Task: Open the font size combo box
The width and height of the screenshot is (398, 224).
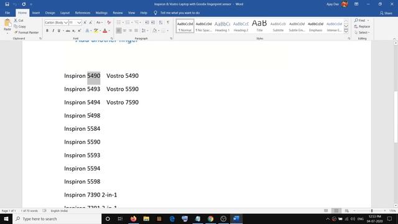Action: pyautogui.click(x=75, y=22)
